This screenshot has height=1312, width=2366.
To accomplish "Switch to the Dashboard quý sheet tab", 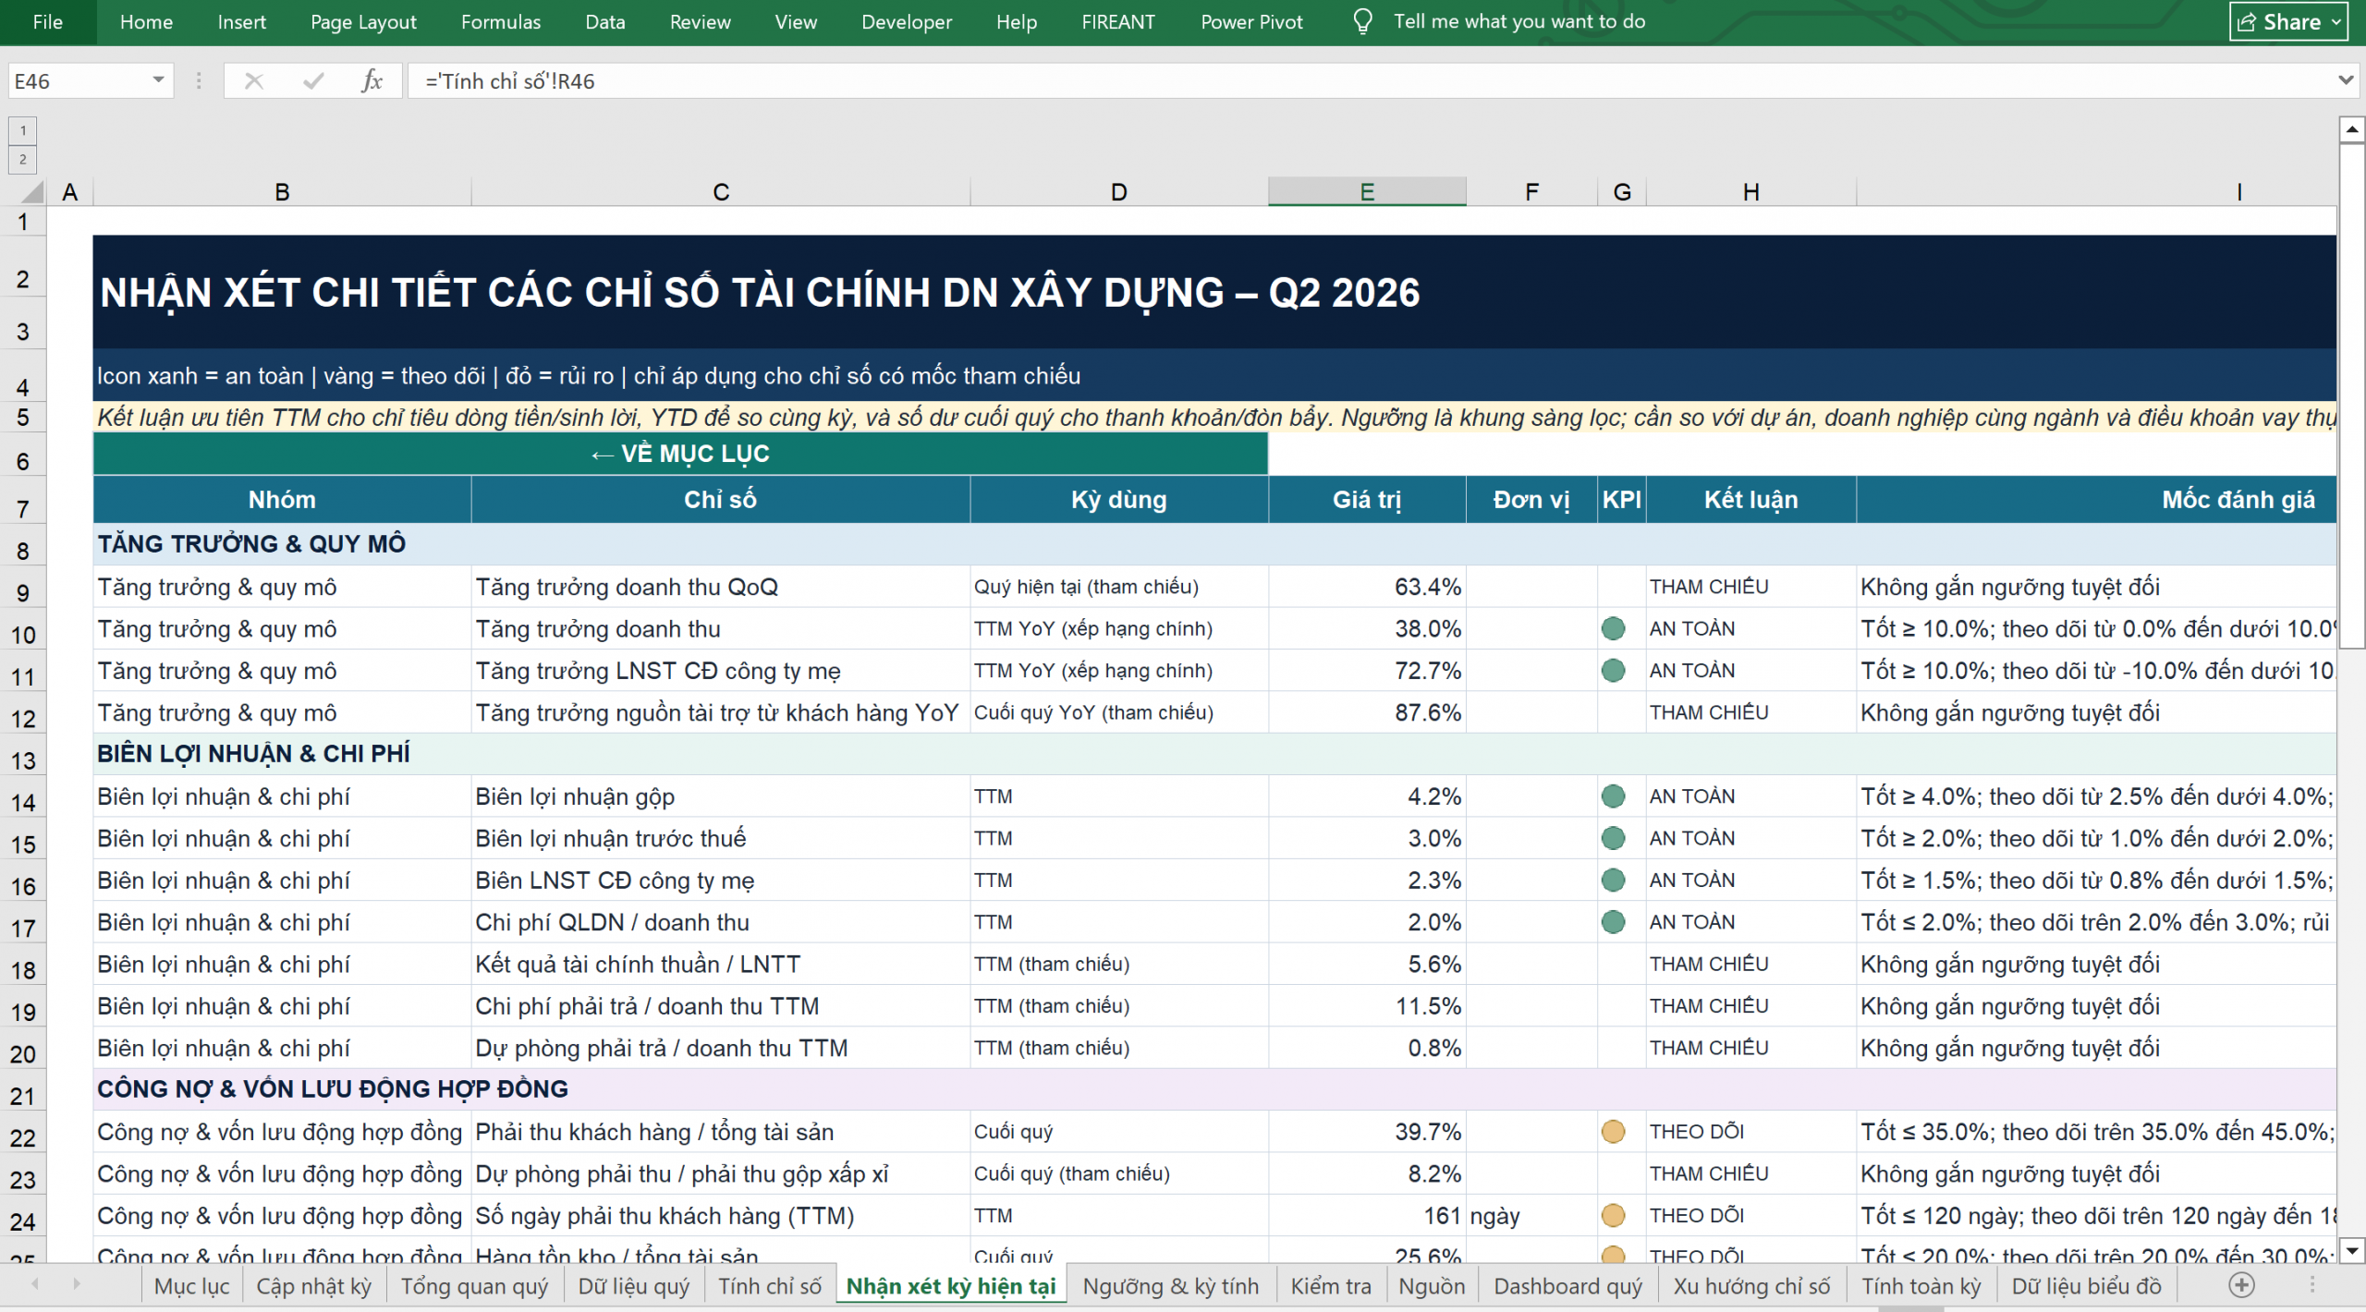I will tap(1567, 1286).
